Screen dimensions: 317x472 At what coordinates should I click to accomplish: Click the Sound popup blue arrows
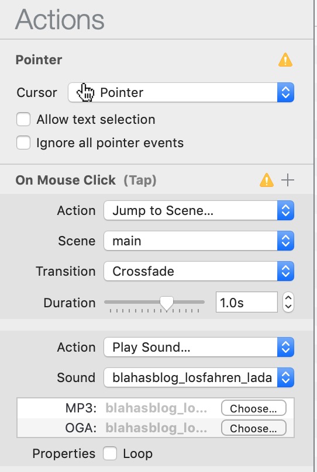click(285, 377)
